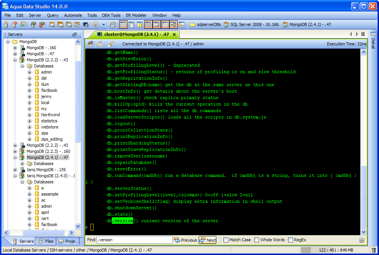Click the Connect server plug icon in main toolbar

(33, 24)
